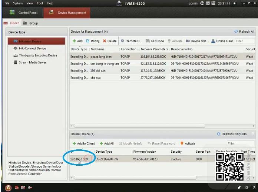Click the Add device button
The image size is (258, 192).
[77, 41]
